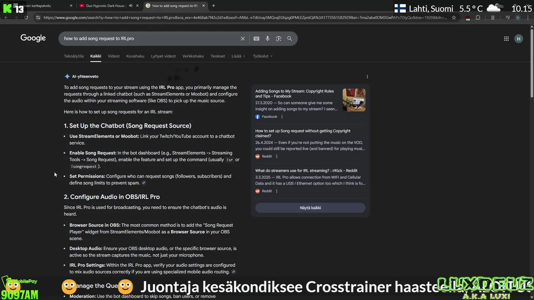The image size is (534, 300).
Task: Close the current Google search tab
Action: tap(203, 6)
